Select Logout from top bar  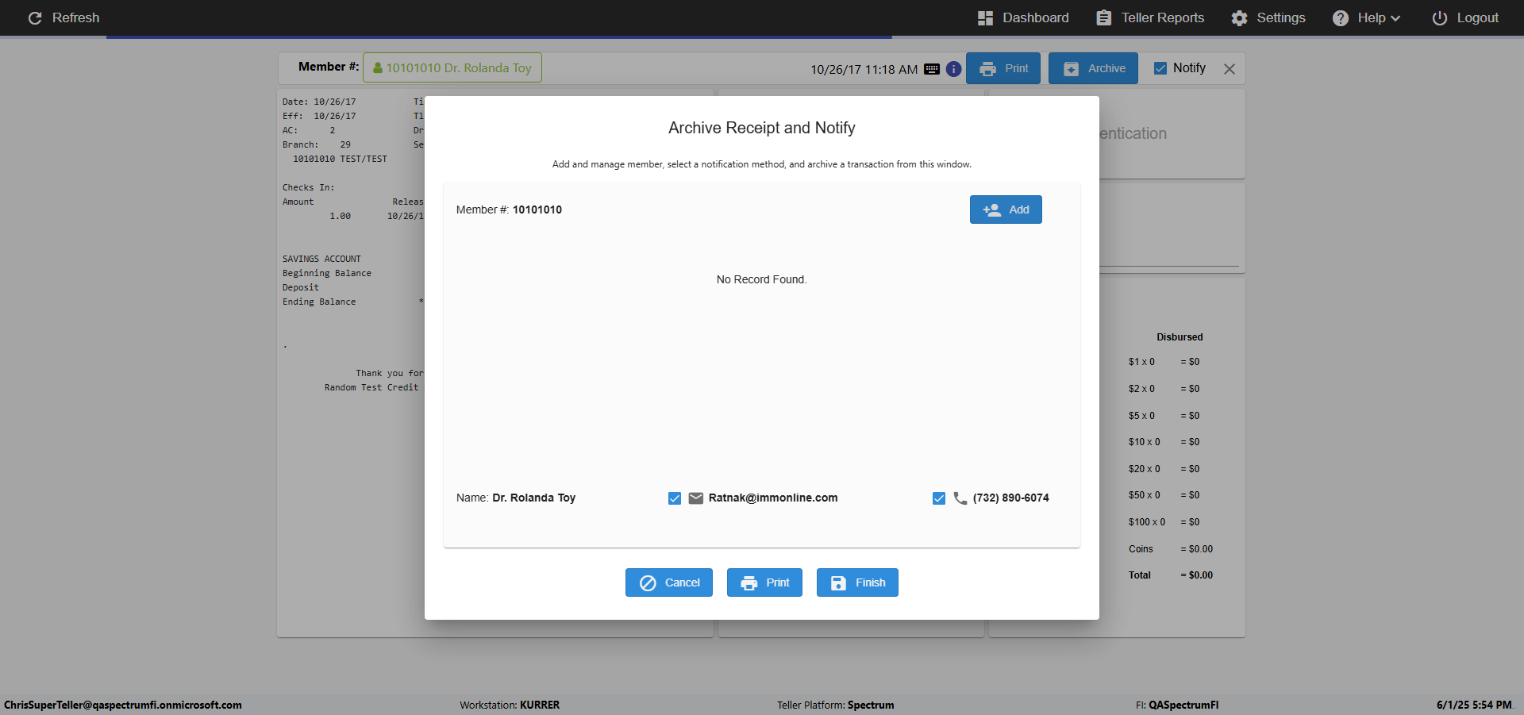click(x=1465, y=17)
